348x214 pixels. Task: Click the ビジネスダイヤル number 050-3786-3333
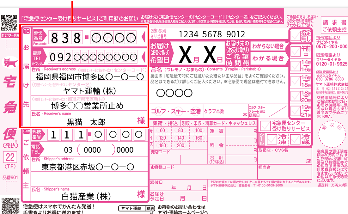(x=330, y=79)
